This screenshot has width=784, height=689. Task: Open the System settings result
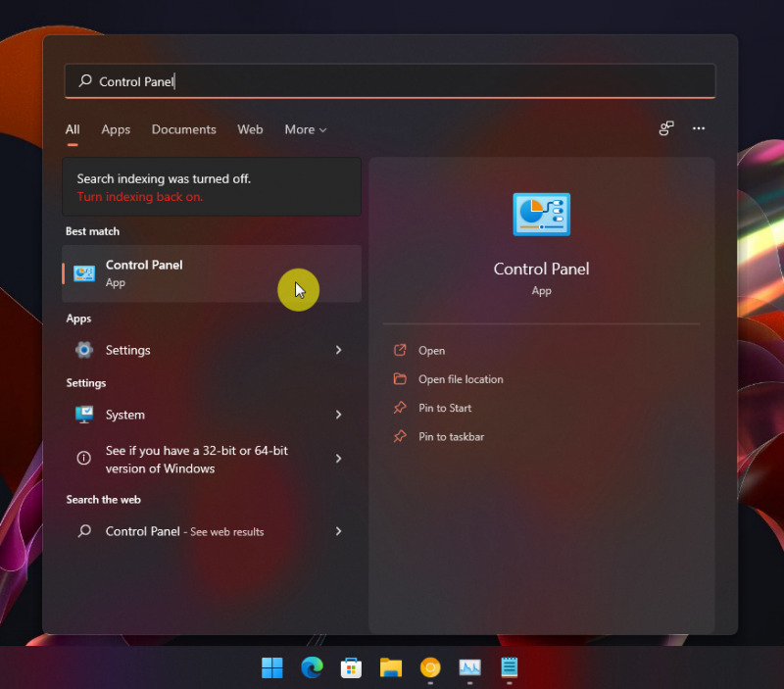(x=212, y=415)
